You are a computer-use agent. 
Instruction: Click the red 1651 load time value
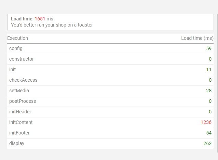click(40, 19)
